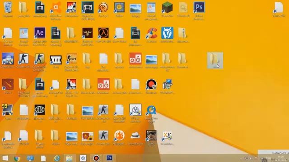Switch to Bandicam recorder in the taskbar
Screen dimensions: 289x162
click(96, 158)
